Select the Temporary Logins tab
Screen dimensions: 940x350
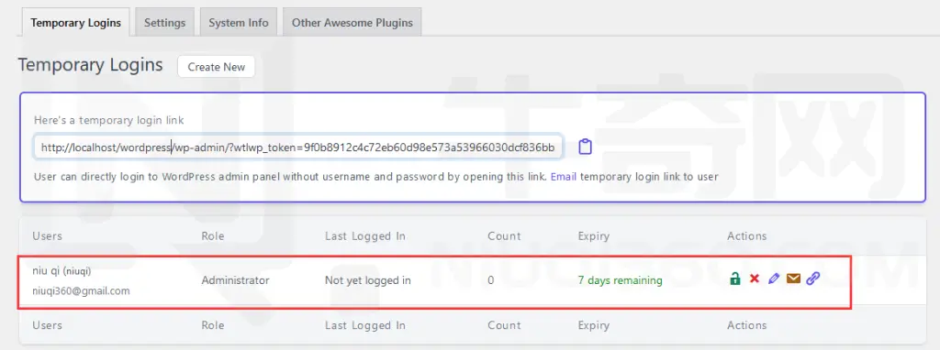76,23
